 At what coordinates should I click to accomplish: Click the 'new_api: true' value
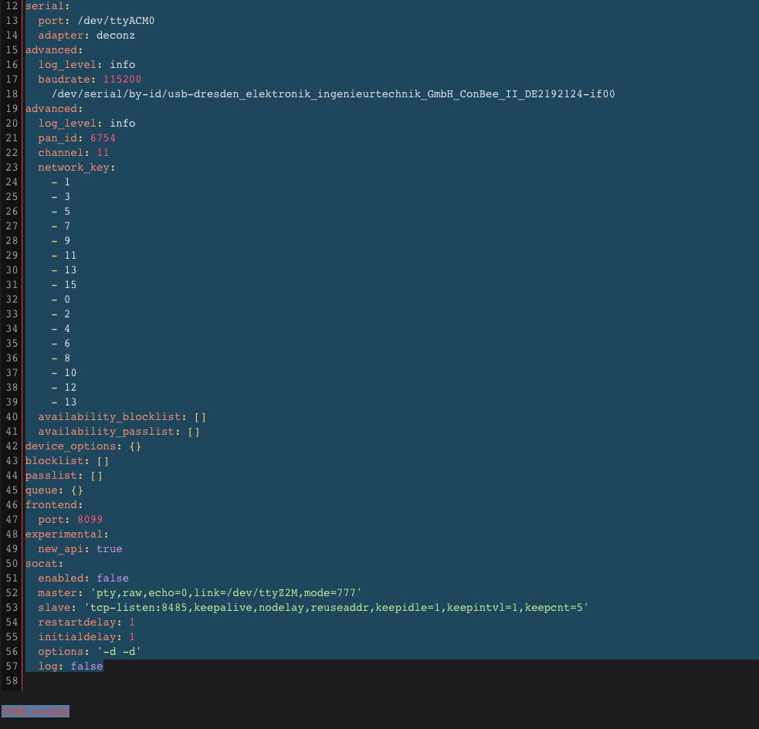coord(110,549)
